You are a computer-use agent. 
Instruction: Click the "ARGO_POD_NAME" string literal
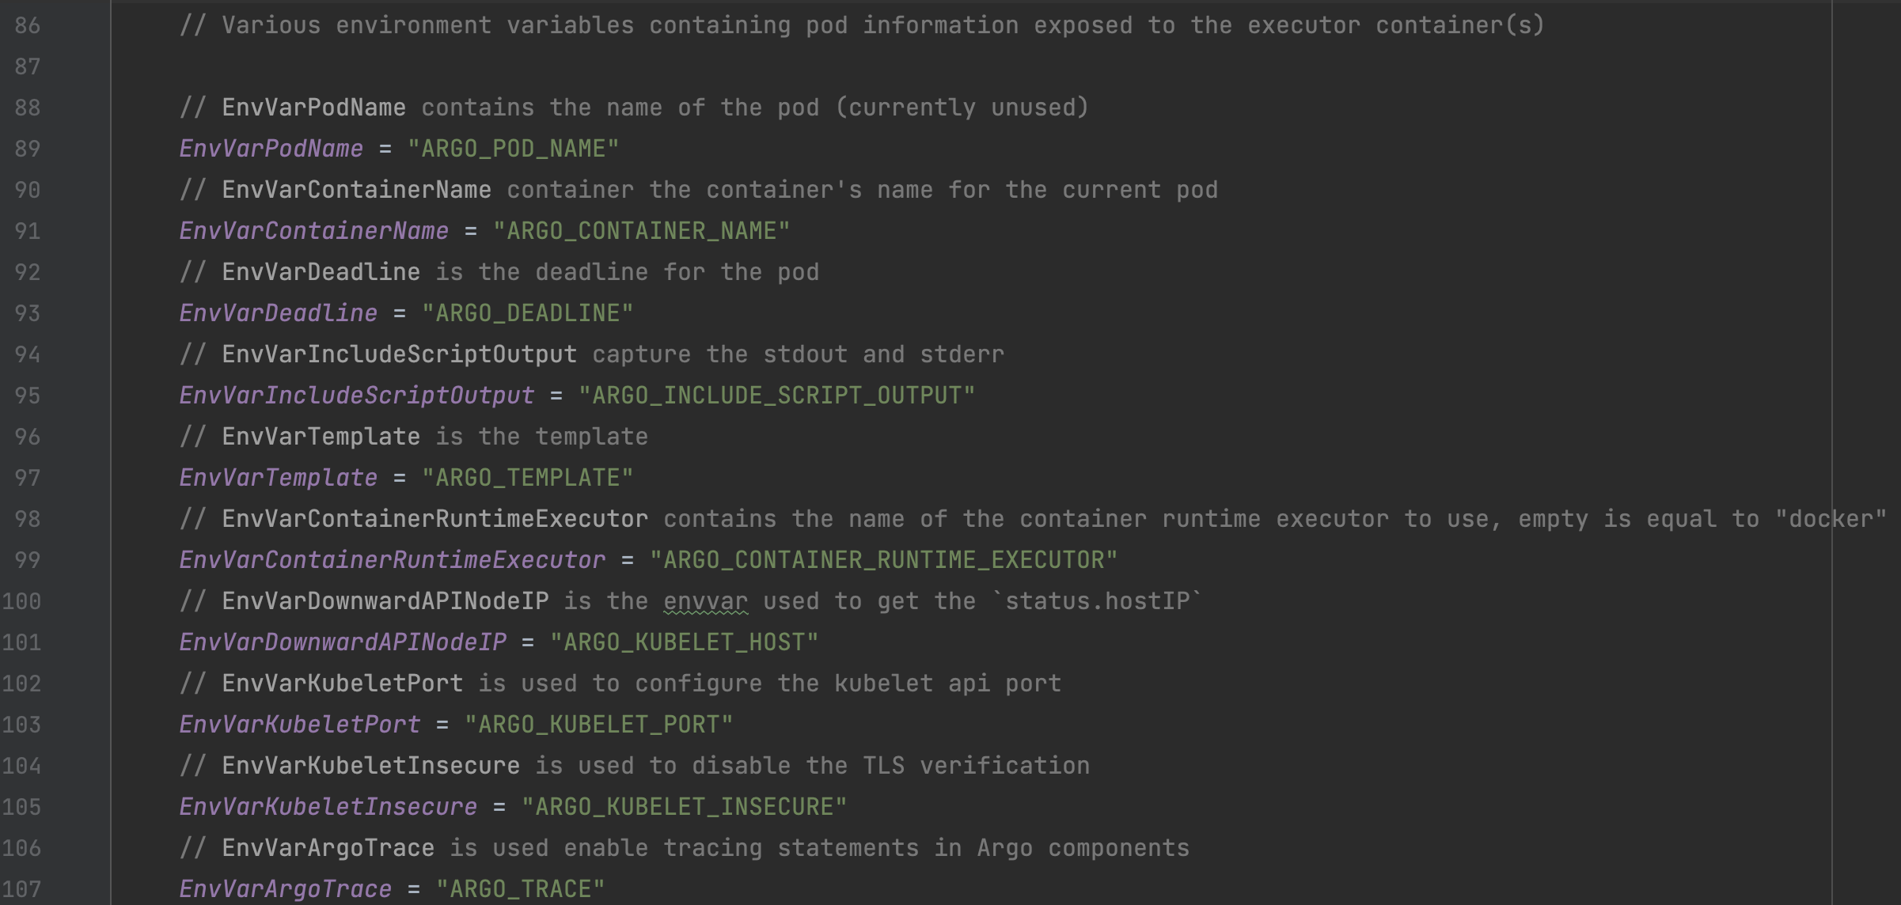pos(513,149)
